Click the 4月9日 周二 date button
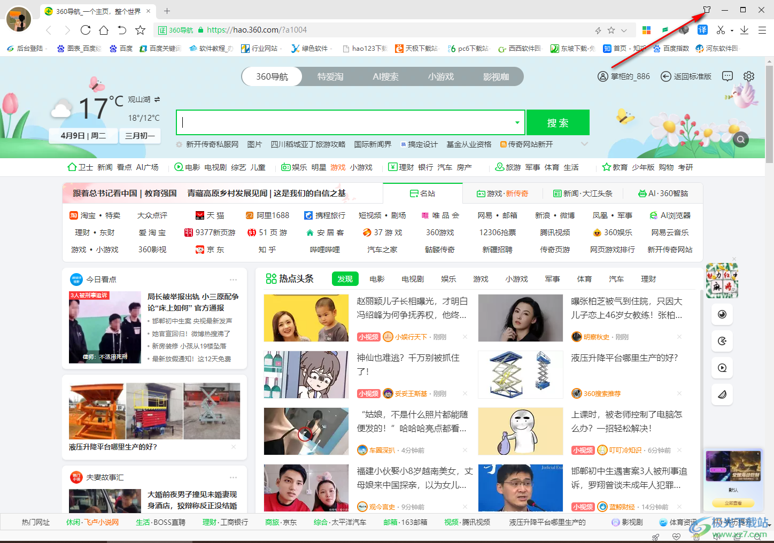The image size is (774, 543). 83,136
